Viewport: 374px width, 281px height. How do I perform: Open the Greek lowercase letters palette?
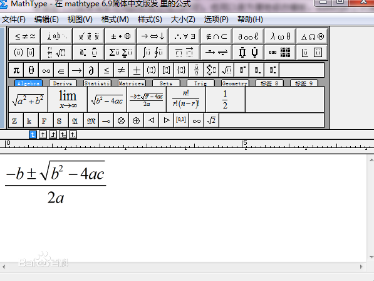click(280, 36)
